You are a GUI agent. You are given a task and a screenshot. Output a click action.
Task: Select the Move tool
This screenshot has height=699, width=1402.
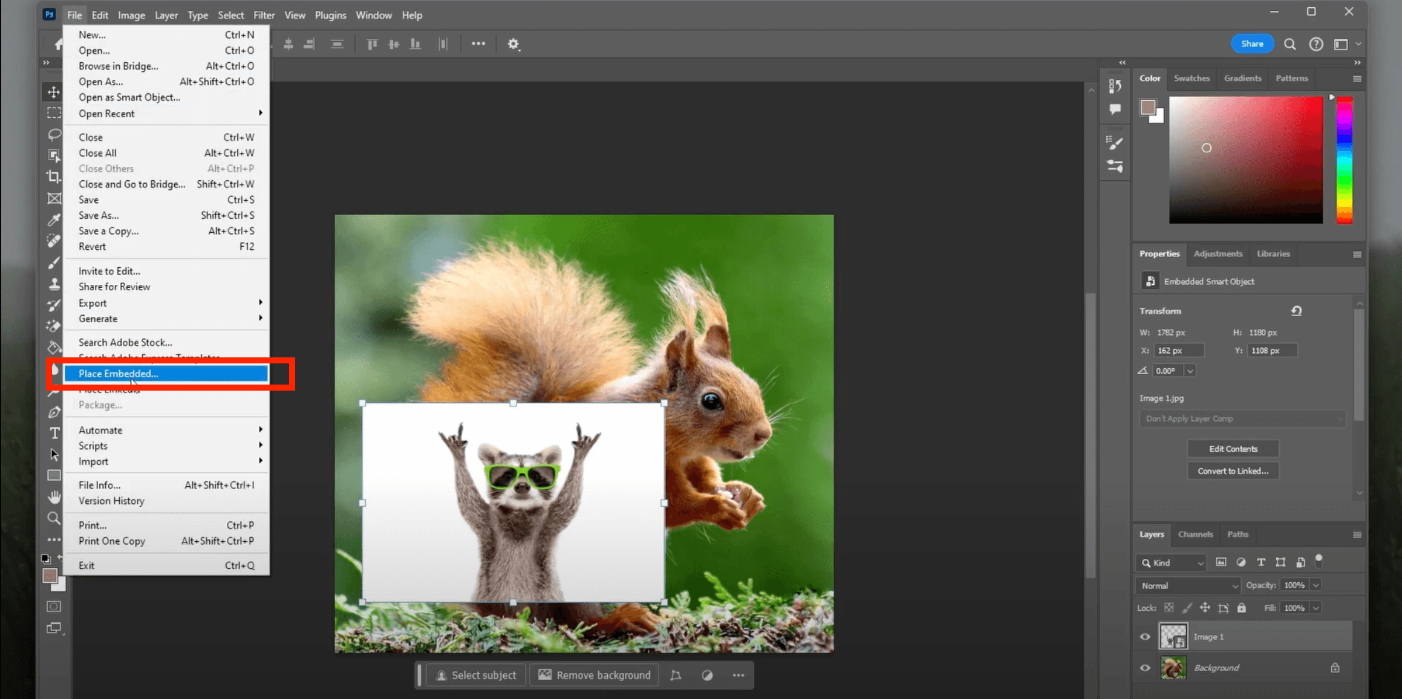pyautogui.click(x=54, y=92)
